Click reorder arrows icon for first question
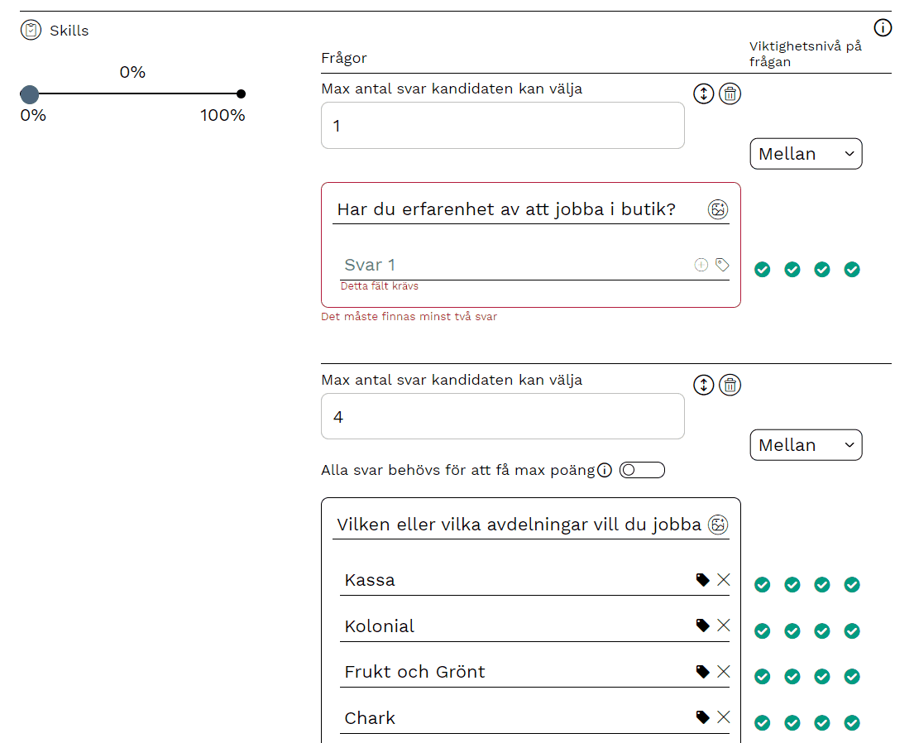 pyautogui.click(x=703, y=93)
